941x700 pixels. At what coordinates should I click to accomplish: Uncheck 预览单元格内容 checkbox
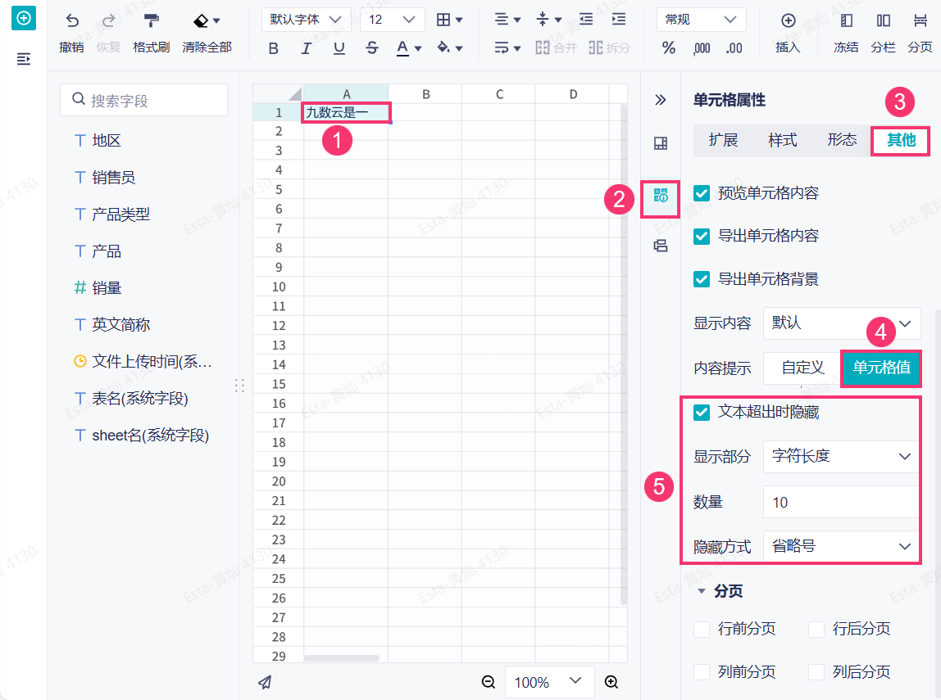[702, 193]
